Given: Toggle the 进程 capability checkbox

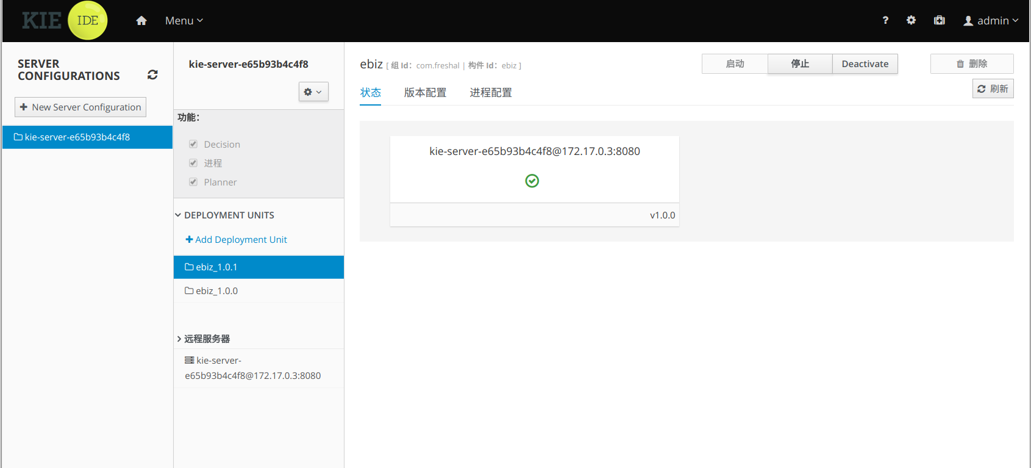Looking at the screenshot, I should coord(193,163).
